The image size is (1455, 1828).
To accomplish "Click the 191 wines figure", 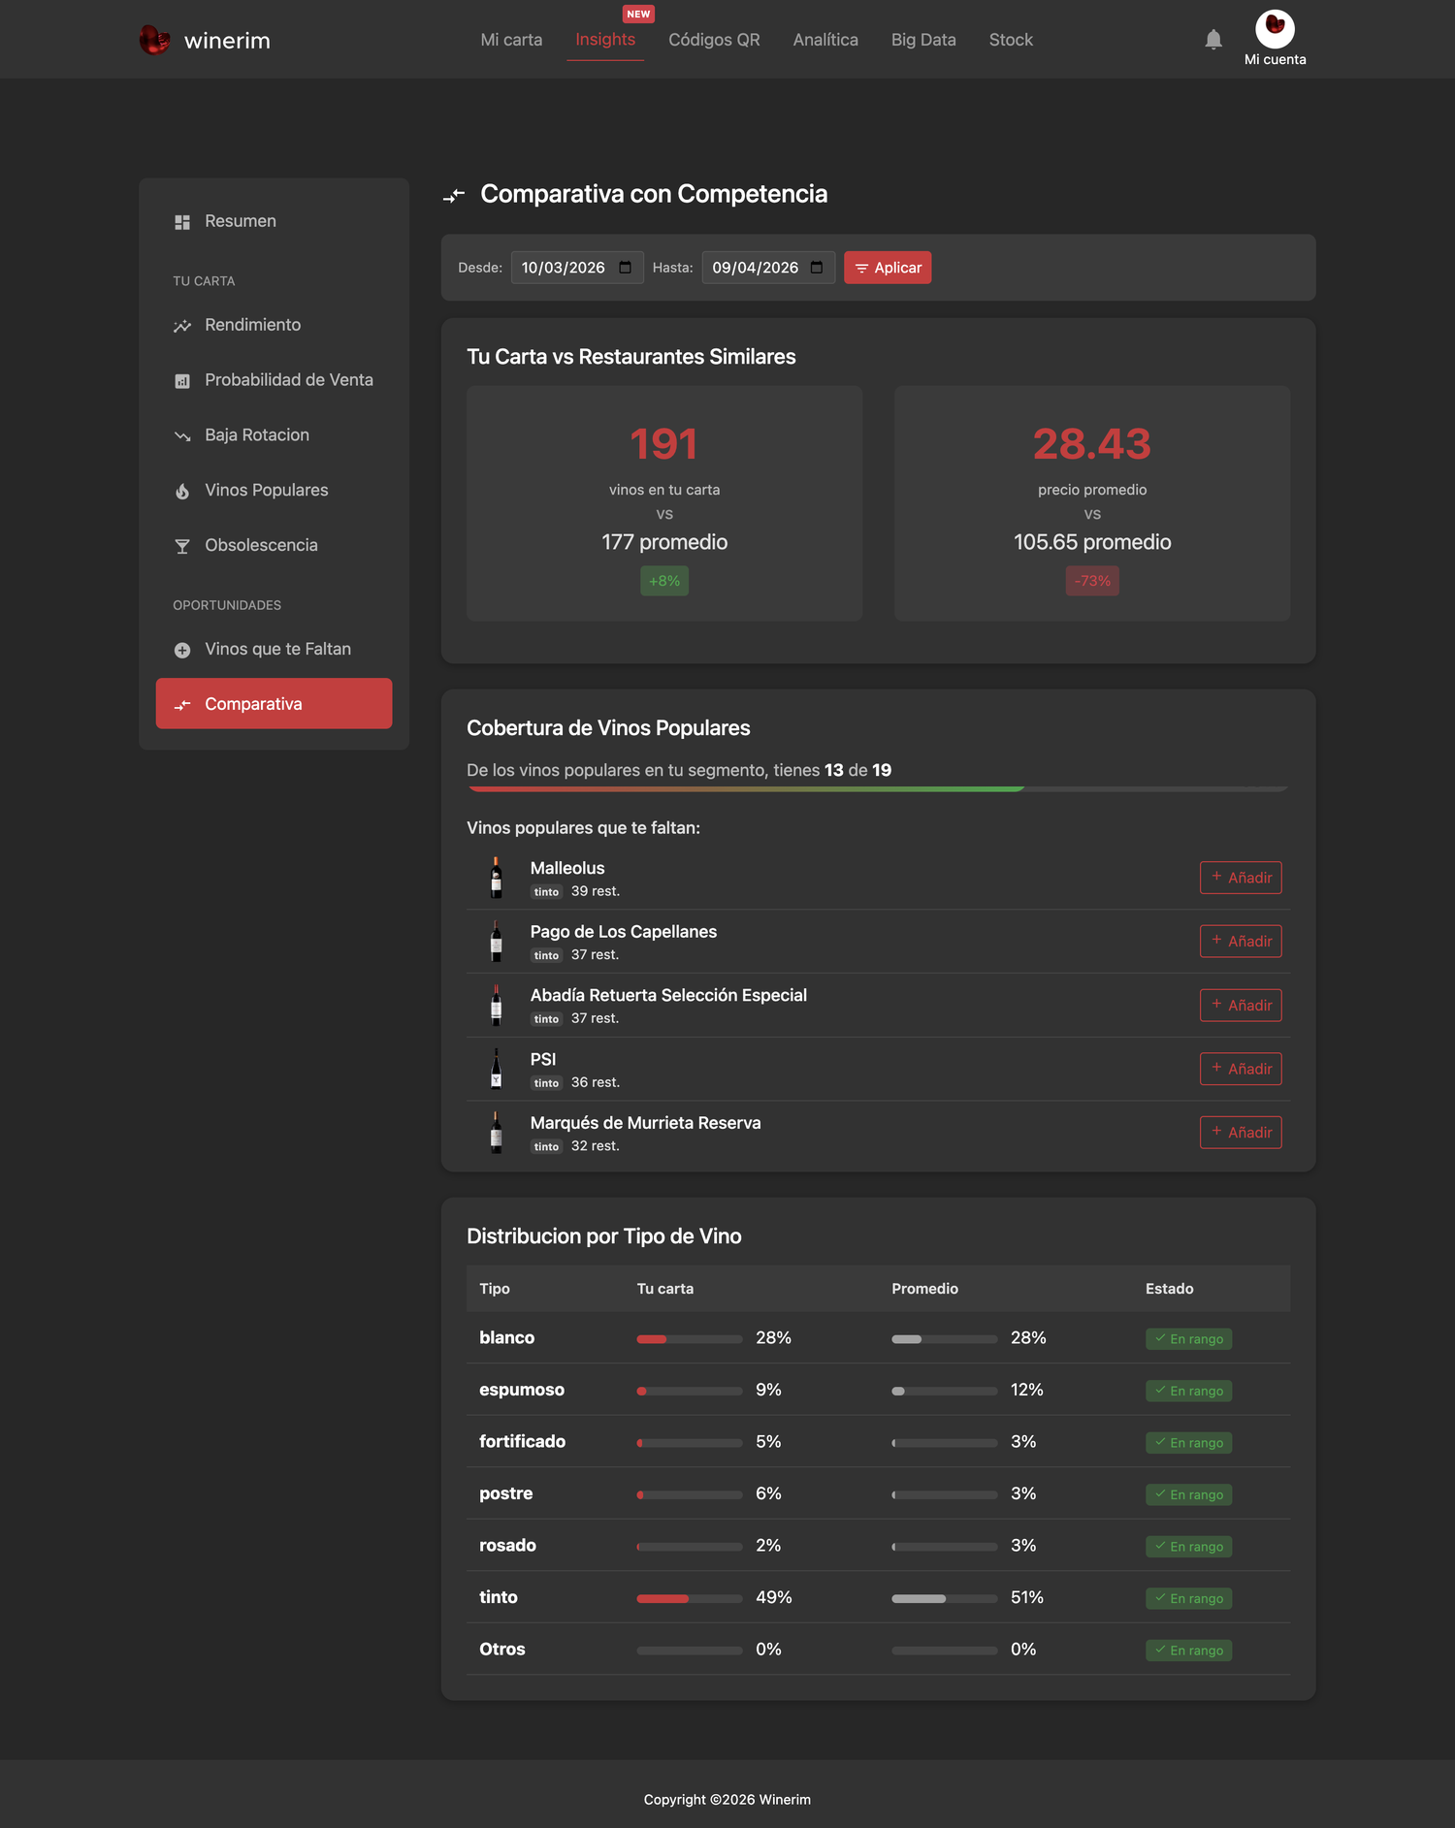I will 664,444.
